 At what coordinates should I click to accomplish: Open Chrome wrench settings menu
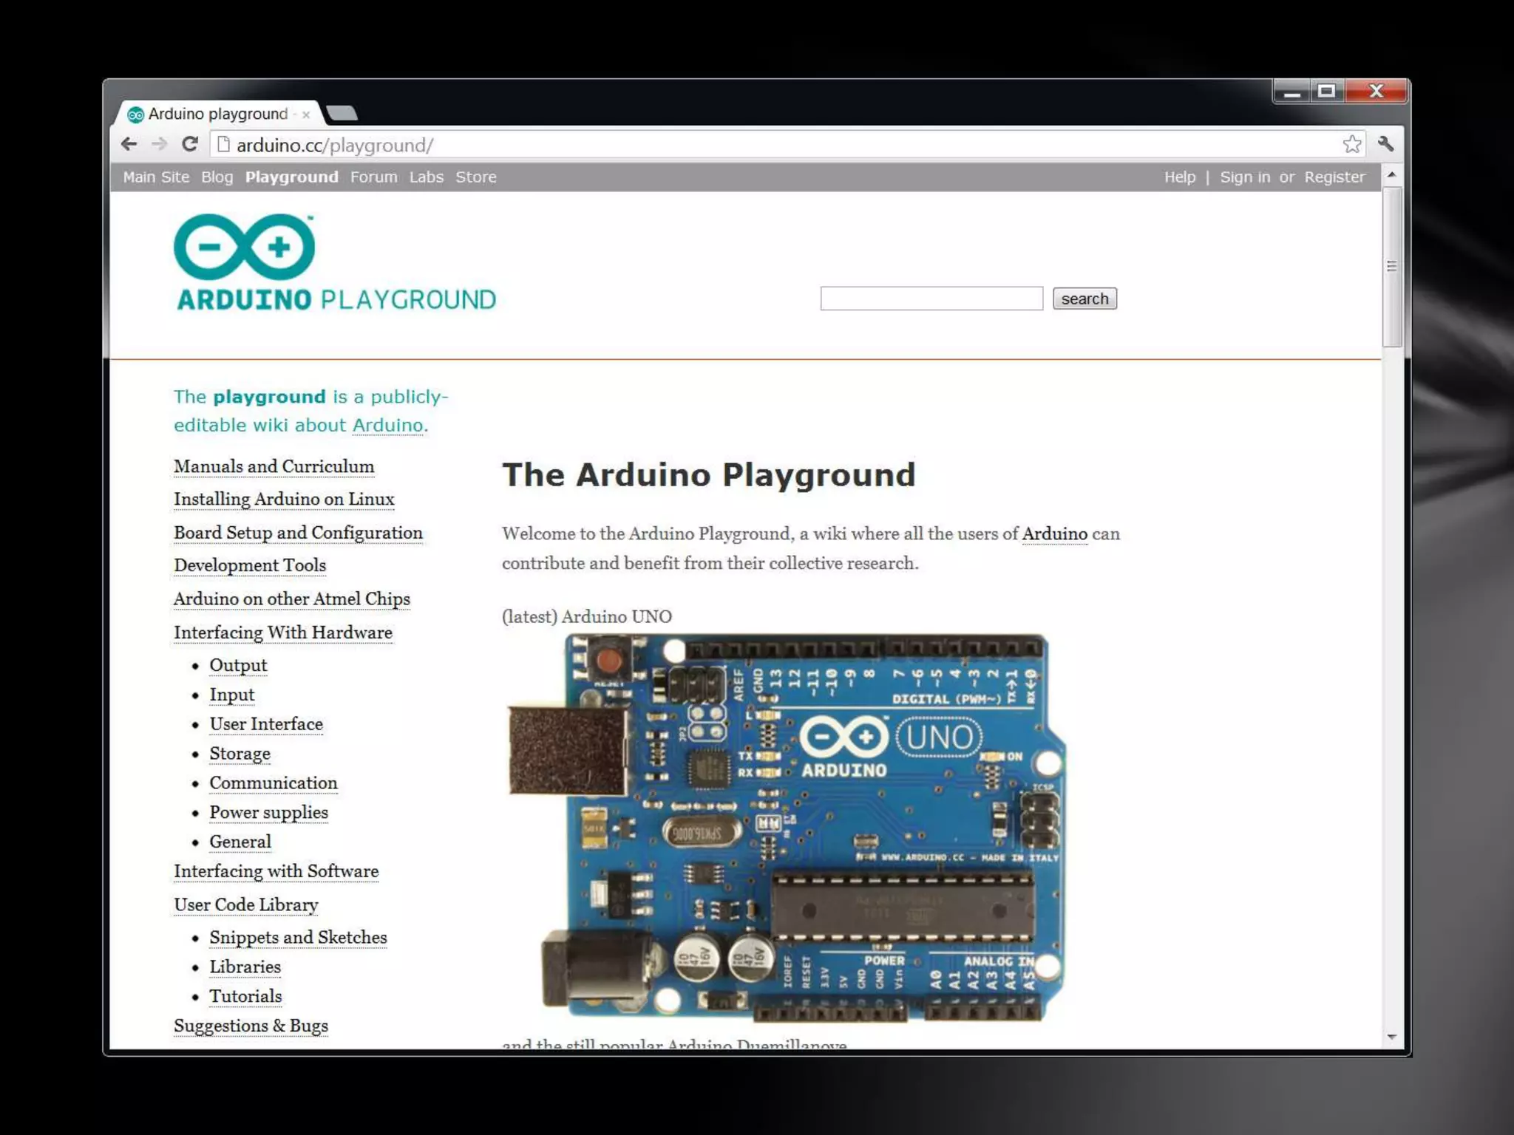1386,144
